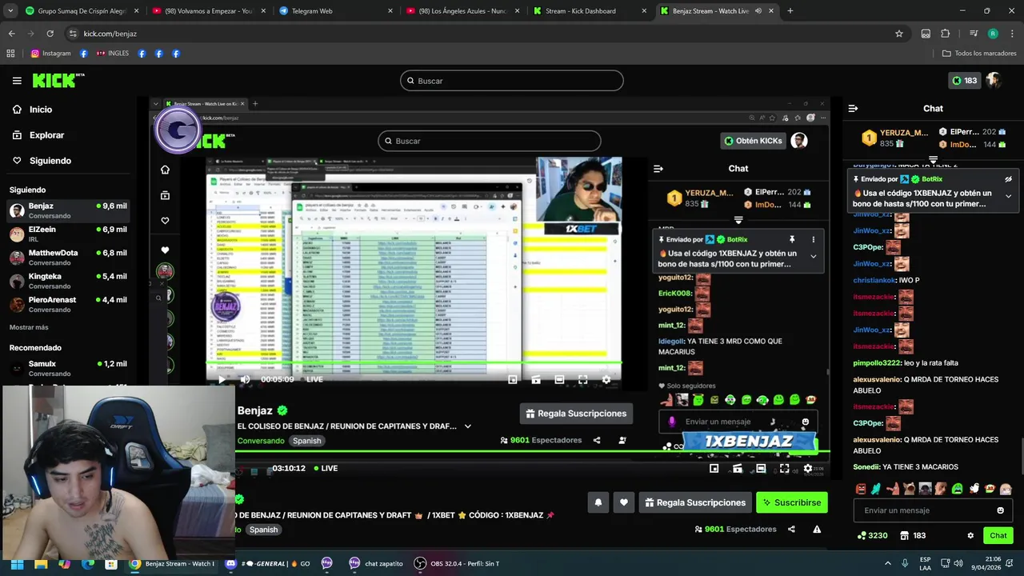
Task: Open the Instagram bookmark
Action: coord(51,54)
